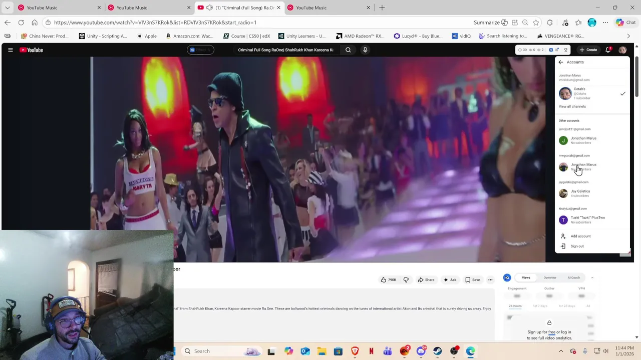Open Steam from the taskbar
The height and width of the screenshot is (360, 641).
(438, 351)
